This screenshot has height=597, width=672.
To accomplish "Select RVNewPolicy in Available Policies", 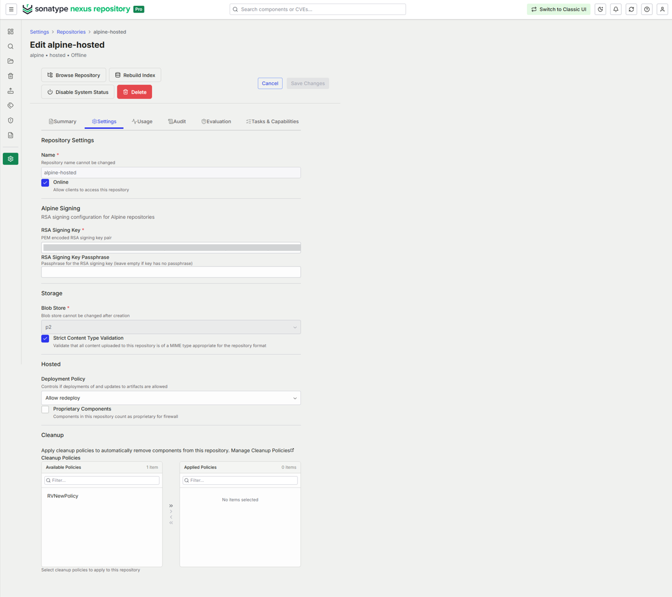I will pyautogui.click(x=63, y=496).
